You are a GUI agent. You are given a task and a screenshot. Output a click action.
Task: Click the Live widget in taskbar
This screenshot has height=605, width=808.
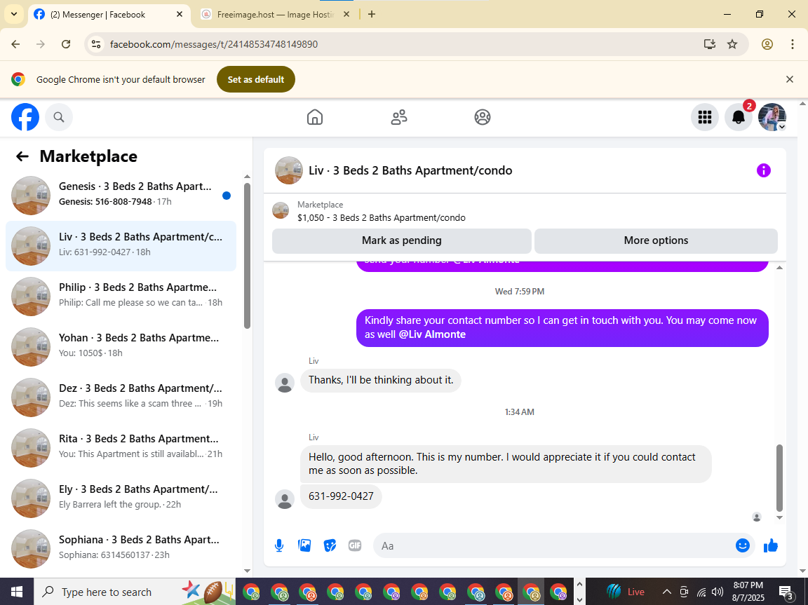tap(624, 592)
